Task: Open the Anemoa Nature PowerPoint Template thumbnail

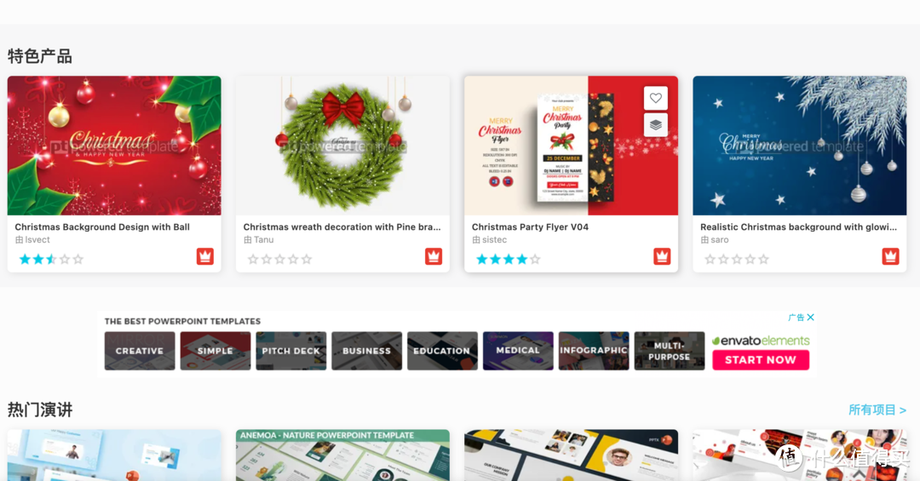Action: tap(342, 455)
